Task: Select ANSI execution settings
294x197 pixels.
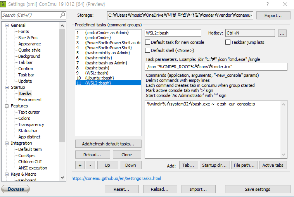Action: [33, 168]
